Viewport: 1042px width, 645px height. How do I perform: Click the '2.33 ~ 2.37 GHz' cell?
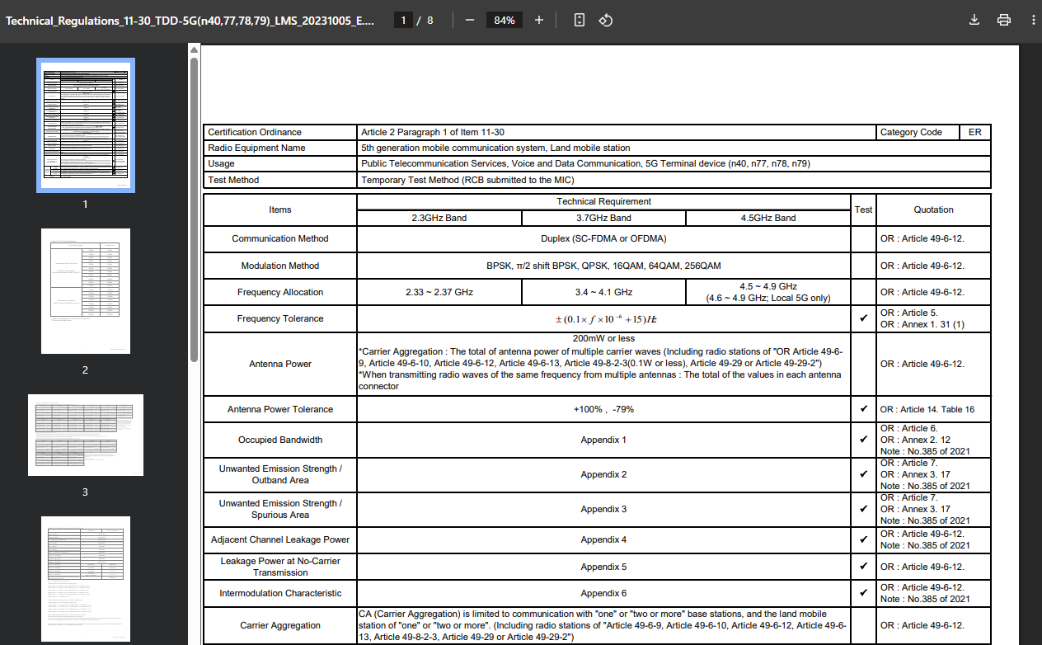(439, 292)
